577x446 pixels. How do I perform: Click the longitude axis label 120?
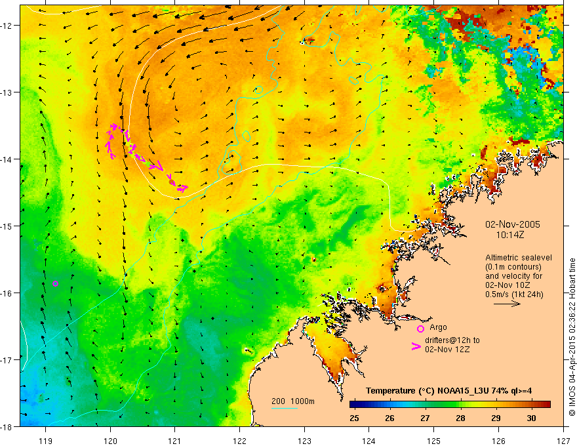coord(110,441)
